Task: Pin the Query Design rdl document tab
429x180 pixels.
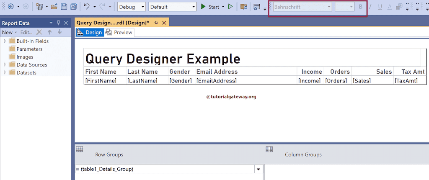Action: tap(156, 23)
